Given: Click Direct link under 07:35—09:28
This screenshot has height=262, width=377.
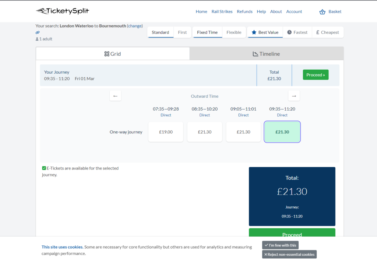Looking at the screenshot, I should coord(166,115).
